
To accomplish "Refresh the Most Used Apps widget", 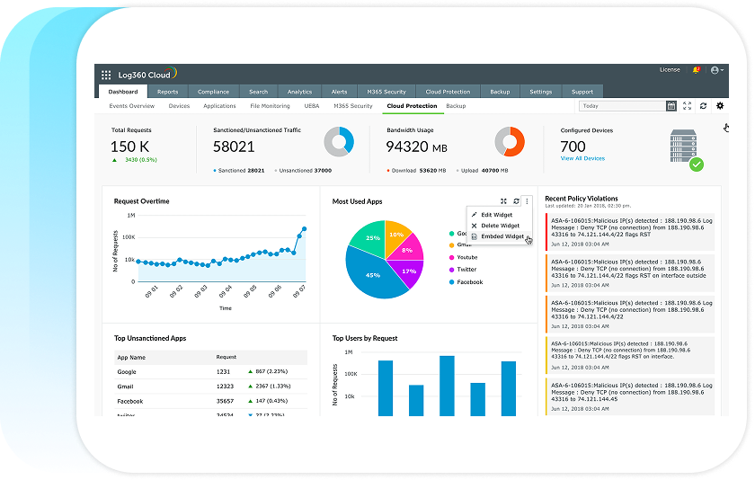I will click(x=516, y=201).
